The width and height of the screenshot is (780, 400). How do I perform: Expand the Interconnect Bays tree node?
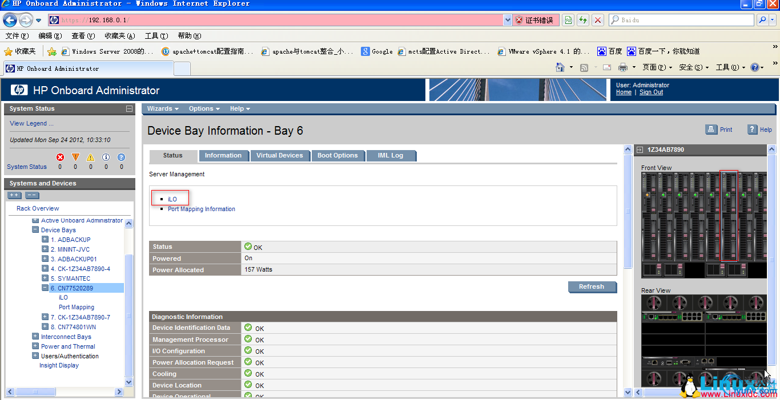click(35, 337)
